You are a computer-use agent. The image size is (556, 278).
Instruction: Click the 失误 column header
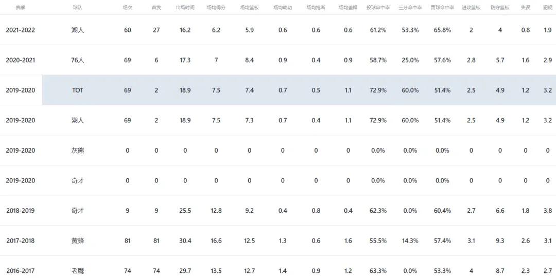(x=526, y=7)
